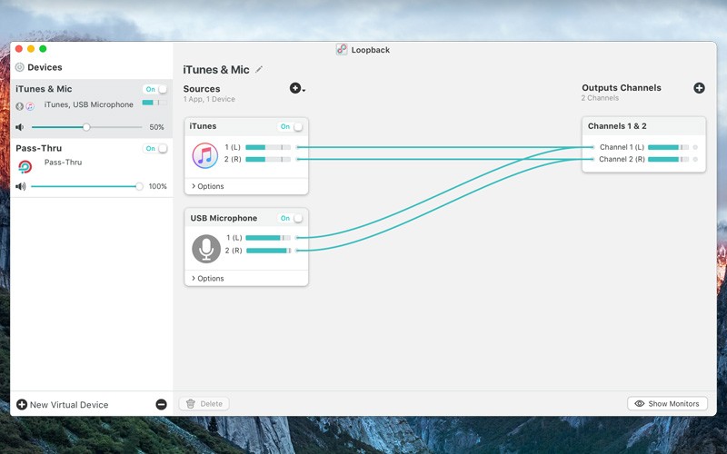Click the Channel 2 (R) output meter
This screenshot has height=454, width=727.
668,160
